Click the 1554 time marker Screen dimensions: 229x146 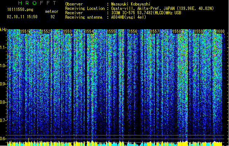coord(90,31)
